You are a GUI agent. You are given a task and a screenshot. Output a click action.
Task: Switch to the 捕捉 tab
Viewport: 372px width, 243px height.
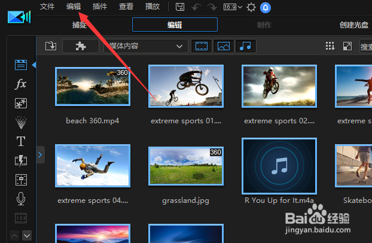[80, 25]
